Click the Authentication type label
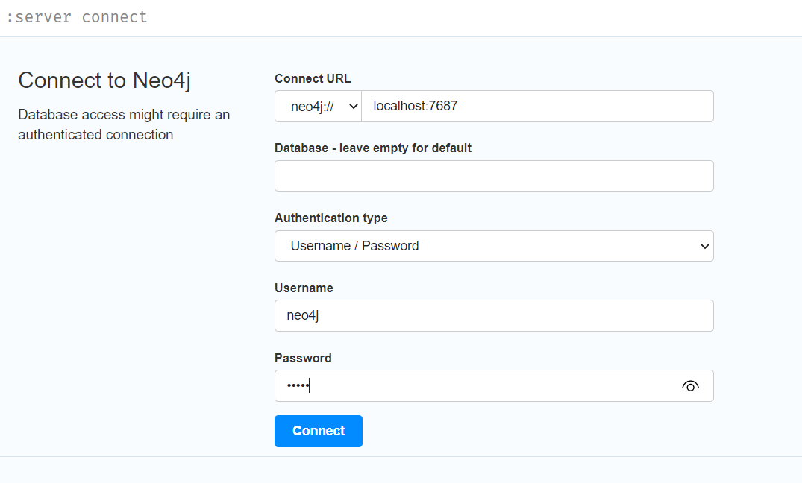 (x=331, y=218)
